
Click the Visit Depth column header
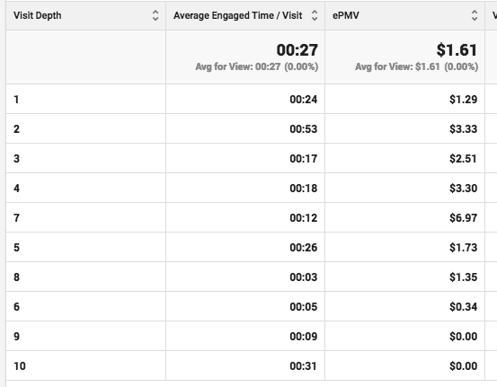coord(38,15)
